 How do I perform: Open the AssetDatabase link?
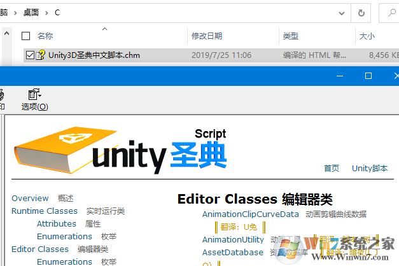point(233,252)
